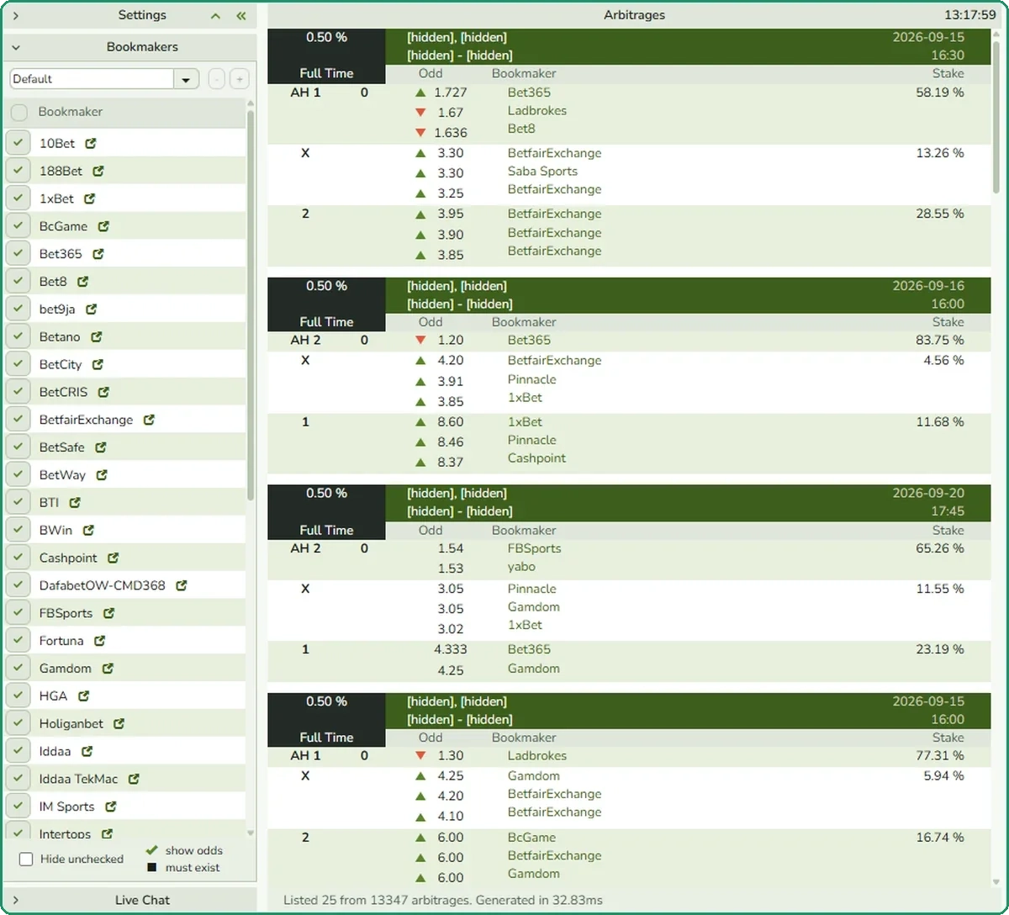1009x915 pixels.
Task: Open external link icon beside bet9ja
Action: (92, 309)
